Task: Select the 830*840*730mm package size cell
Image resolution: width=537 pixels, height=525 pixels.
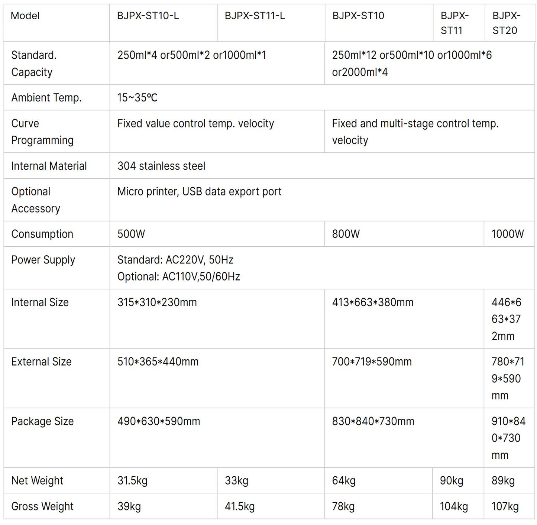Action: click(x=373, y=421)
